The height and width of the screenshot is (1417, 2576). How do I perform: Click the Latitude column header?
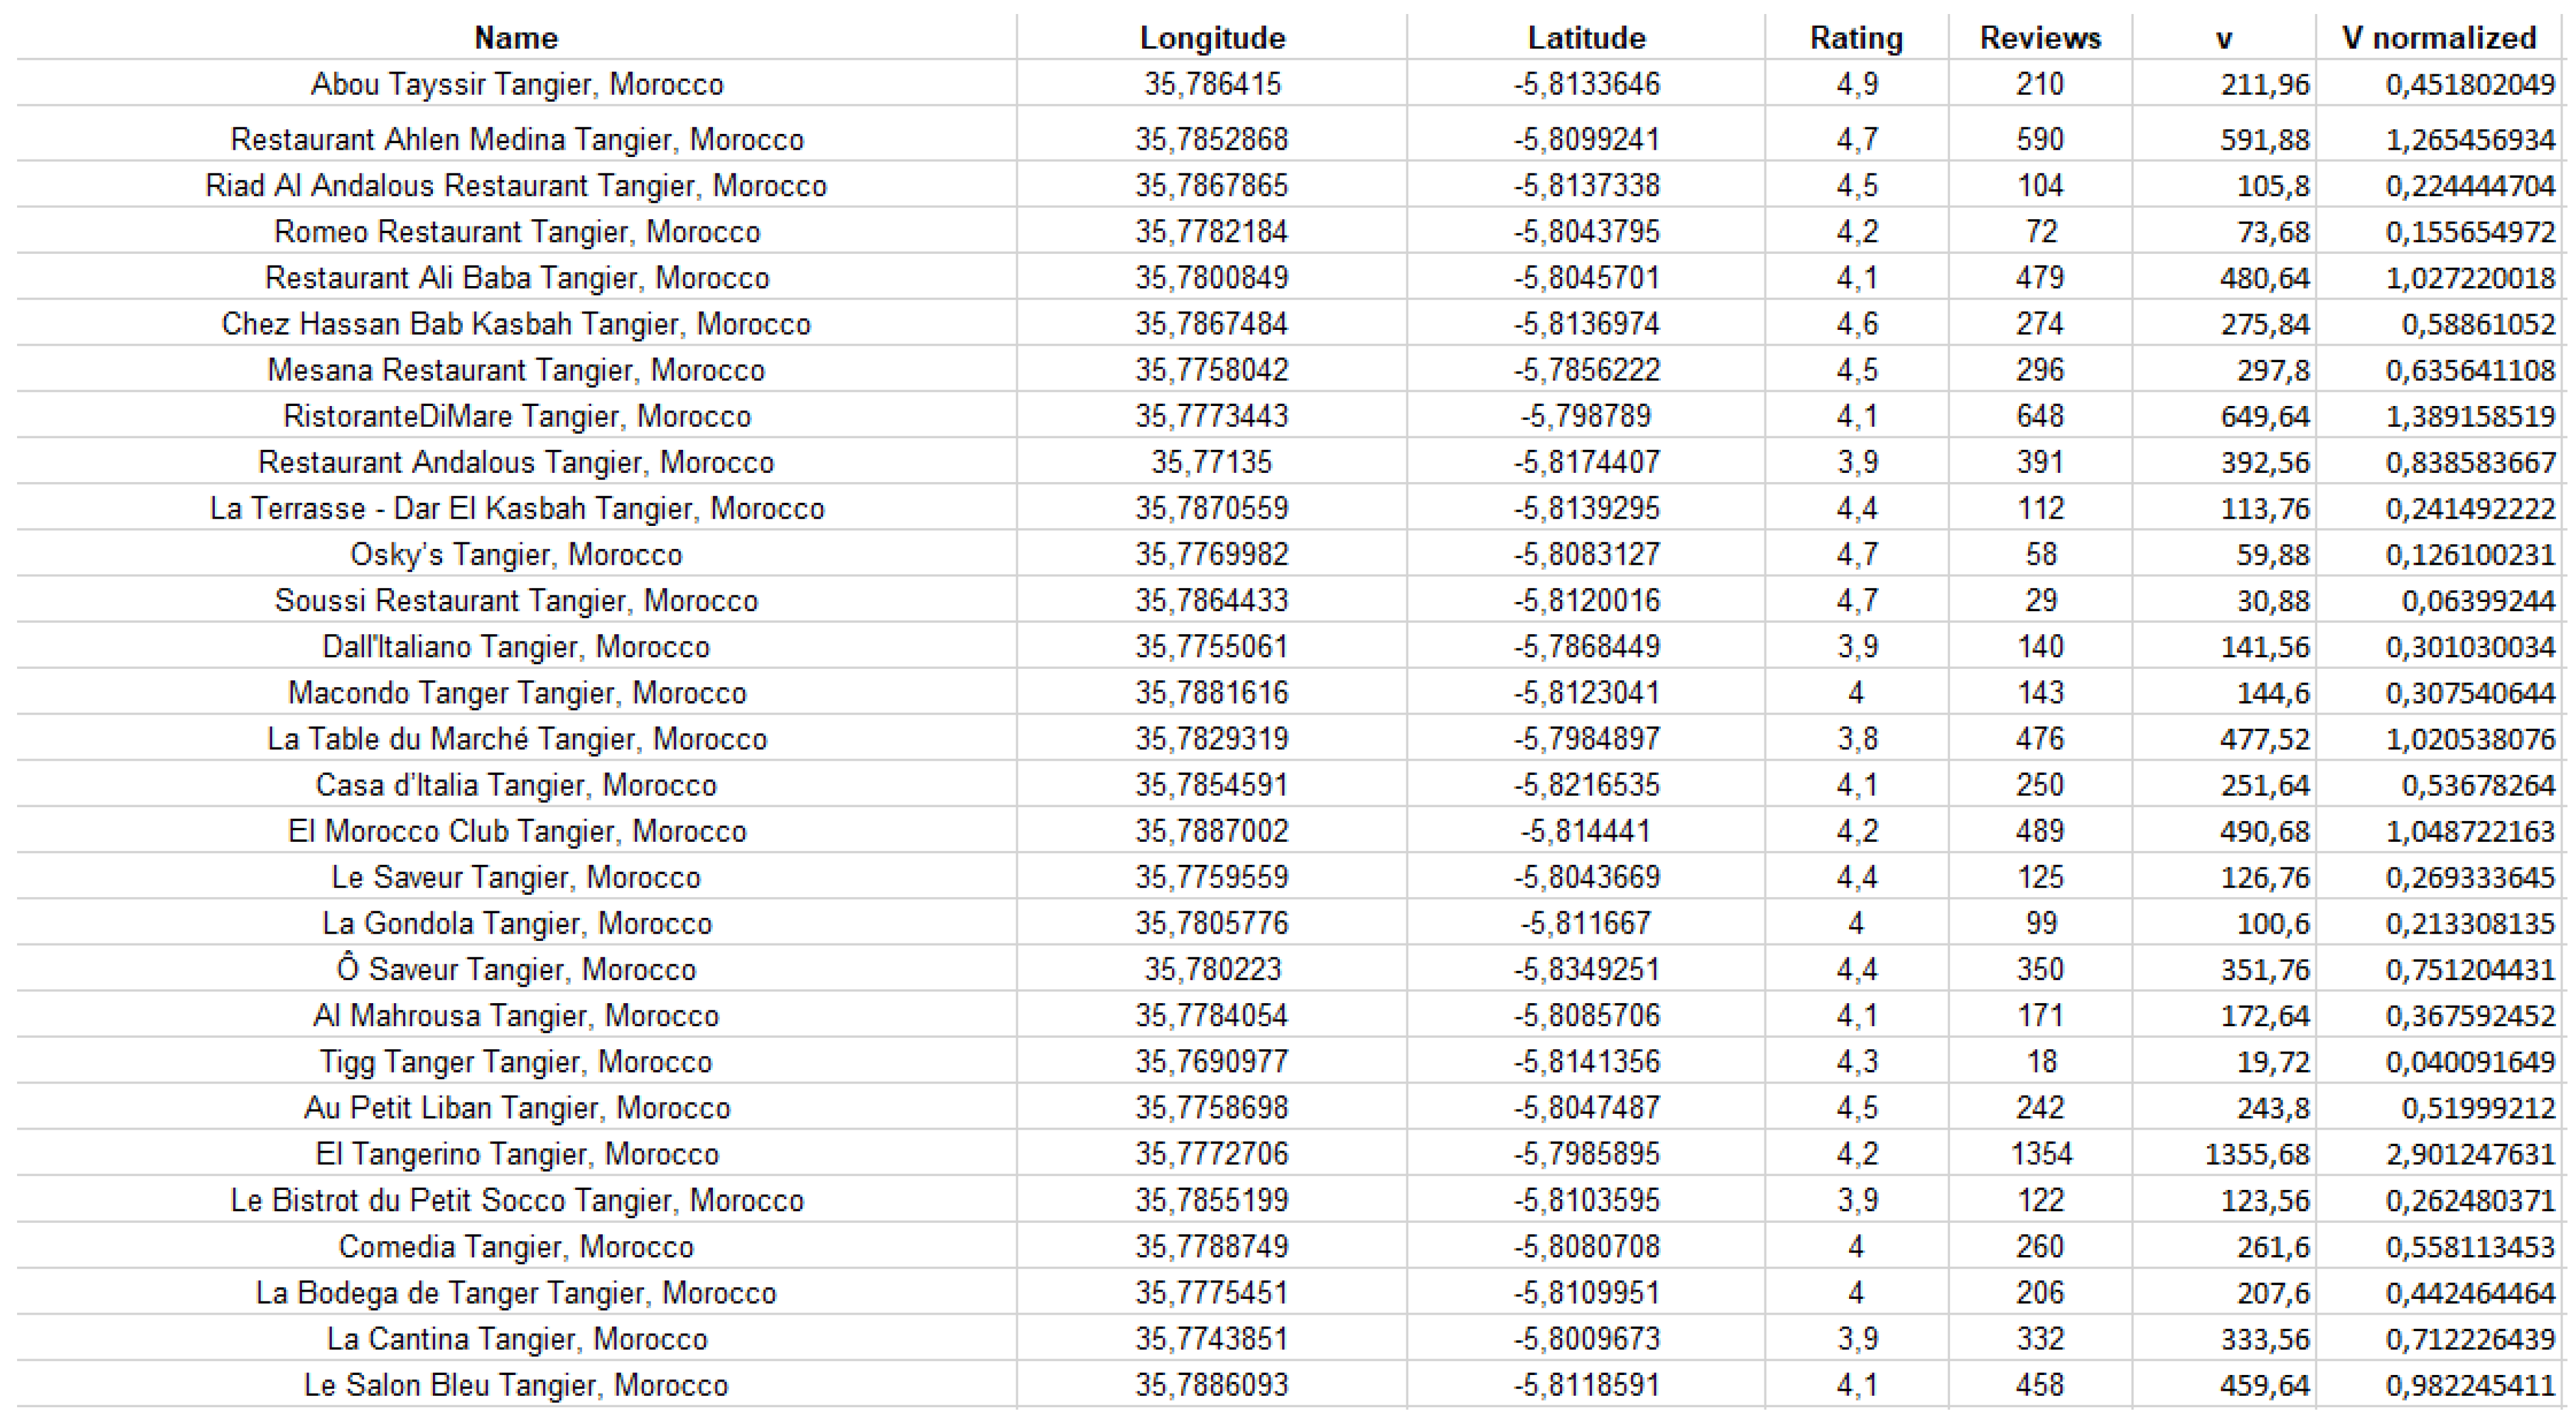1586,38
